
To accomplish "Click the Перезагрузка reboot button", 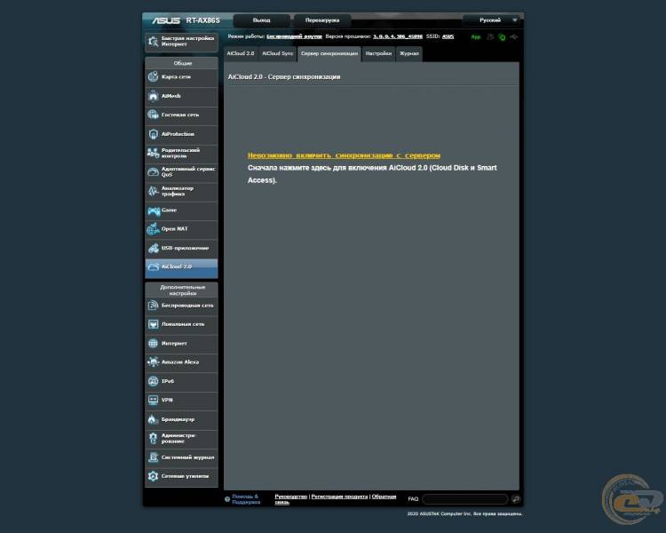I will (x=322, y=20).
